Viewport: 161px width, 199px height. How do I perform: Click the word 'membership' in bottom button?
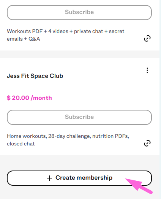coord(95,178)
